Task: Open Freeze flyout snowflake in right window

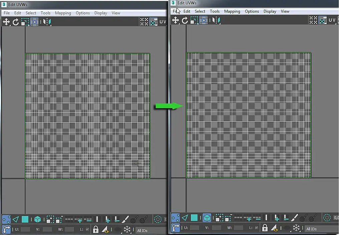Action: coord(296,228)
